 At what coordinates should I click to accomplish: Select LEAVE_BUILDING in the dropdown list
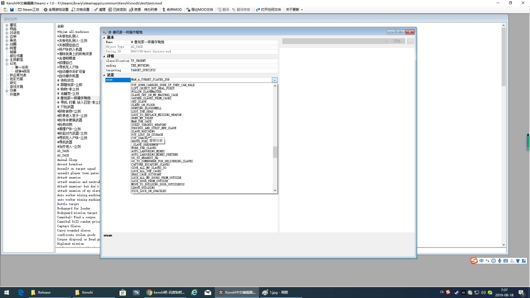(x=143, y=188)
